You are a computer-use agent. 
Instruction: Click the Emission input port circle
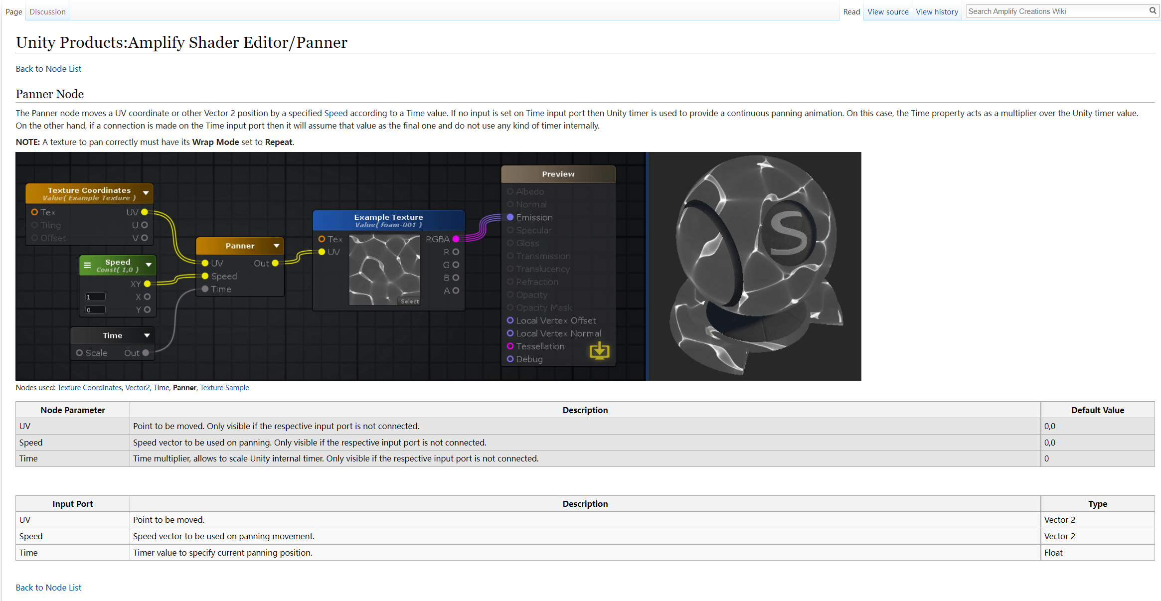click(510, 217)
